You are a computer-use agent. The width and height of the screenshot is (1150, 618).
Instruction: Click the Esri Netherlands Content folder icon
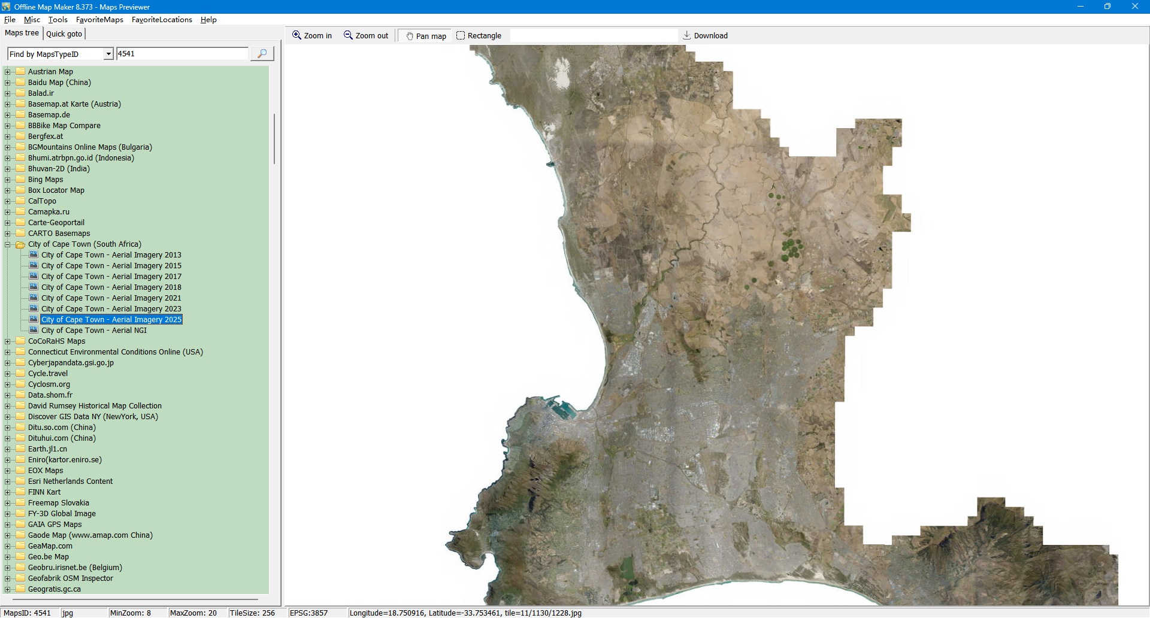[x=20, y=481]
